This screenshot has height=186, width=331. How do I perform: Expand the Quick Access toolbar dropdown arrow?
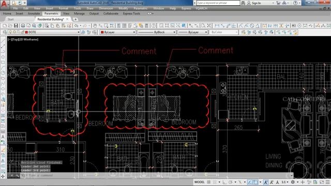coord(25,3)
